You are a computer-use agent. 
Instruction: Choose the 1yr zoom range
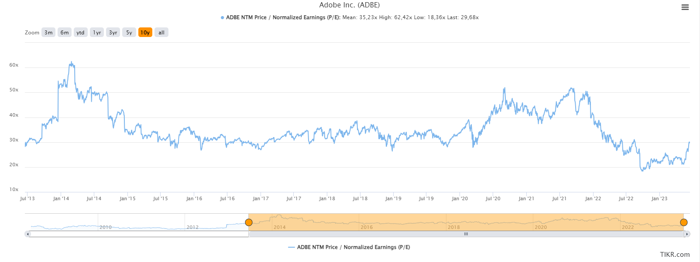pyautogui.click(x=97, y=33)
